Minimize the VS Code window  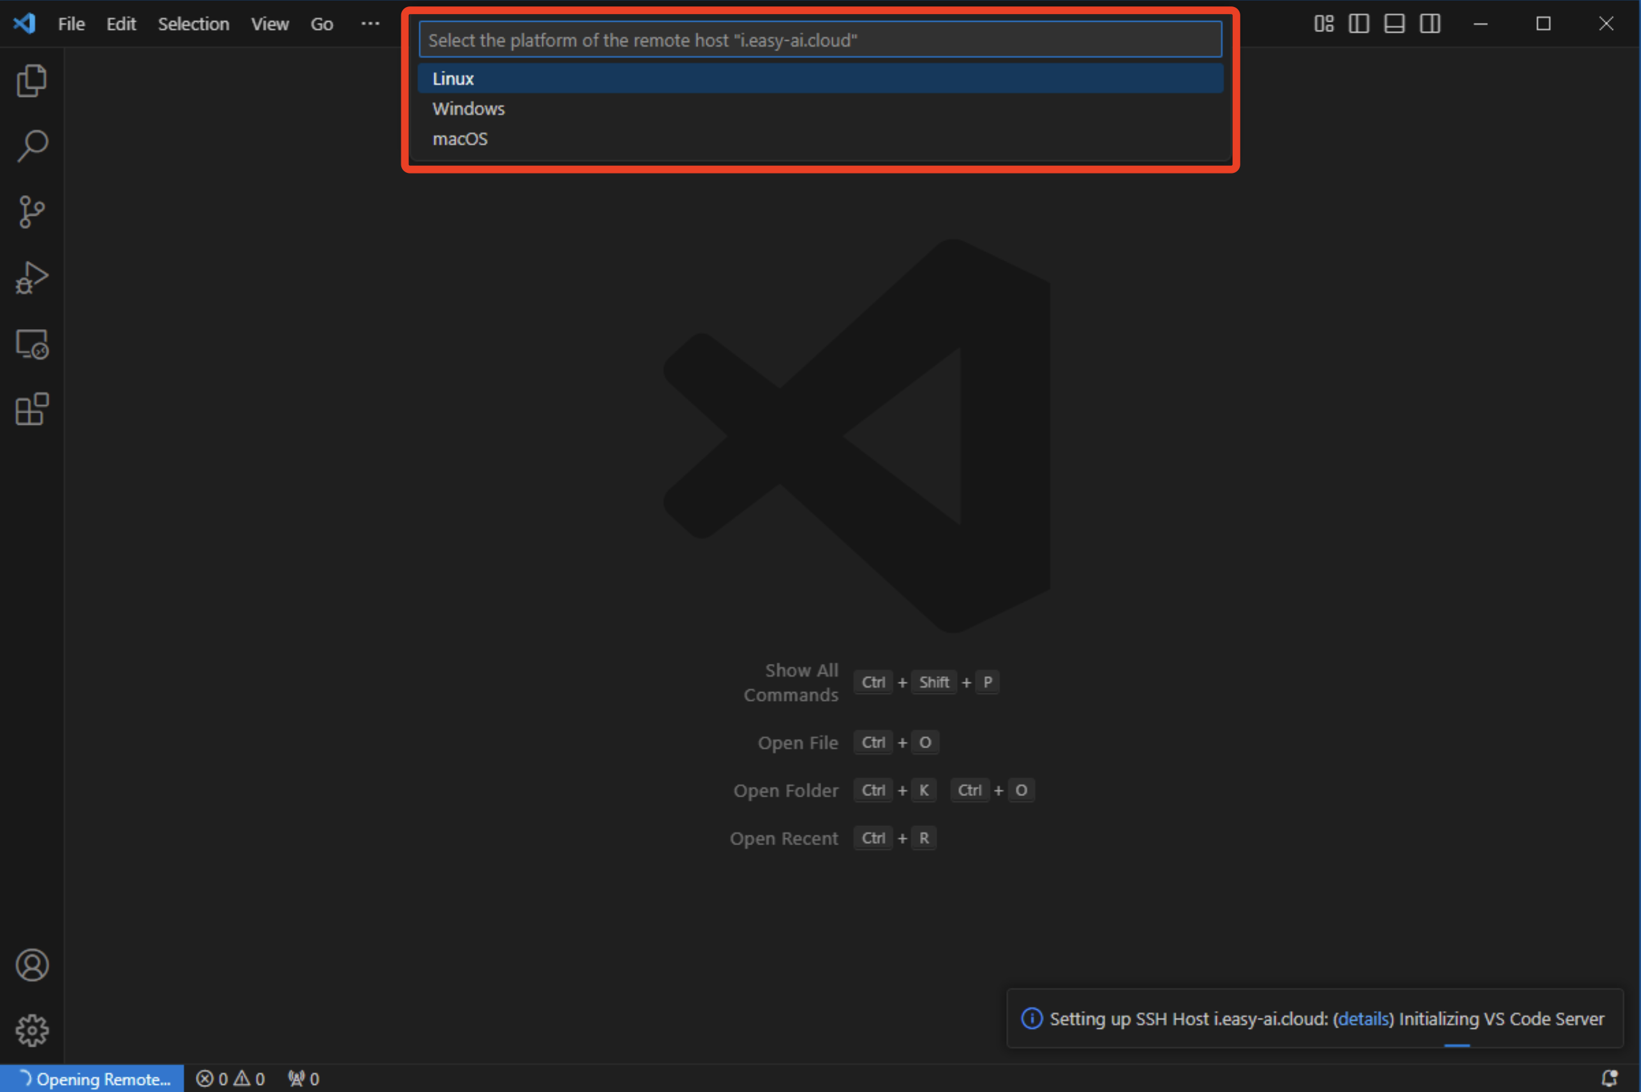coord(1481,24)
